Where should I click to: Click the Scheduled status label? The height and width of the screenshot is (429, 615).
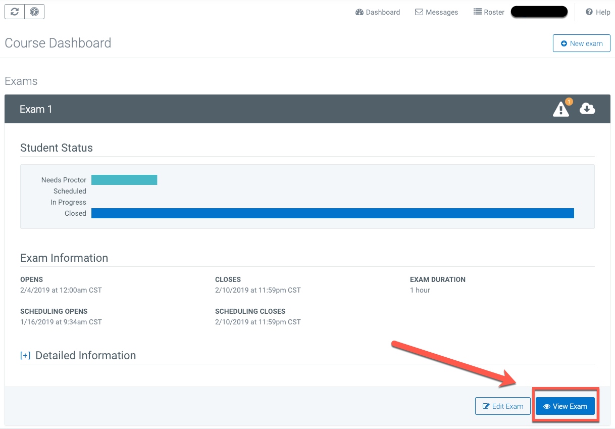click(70, 191)
